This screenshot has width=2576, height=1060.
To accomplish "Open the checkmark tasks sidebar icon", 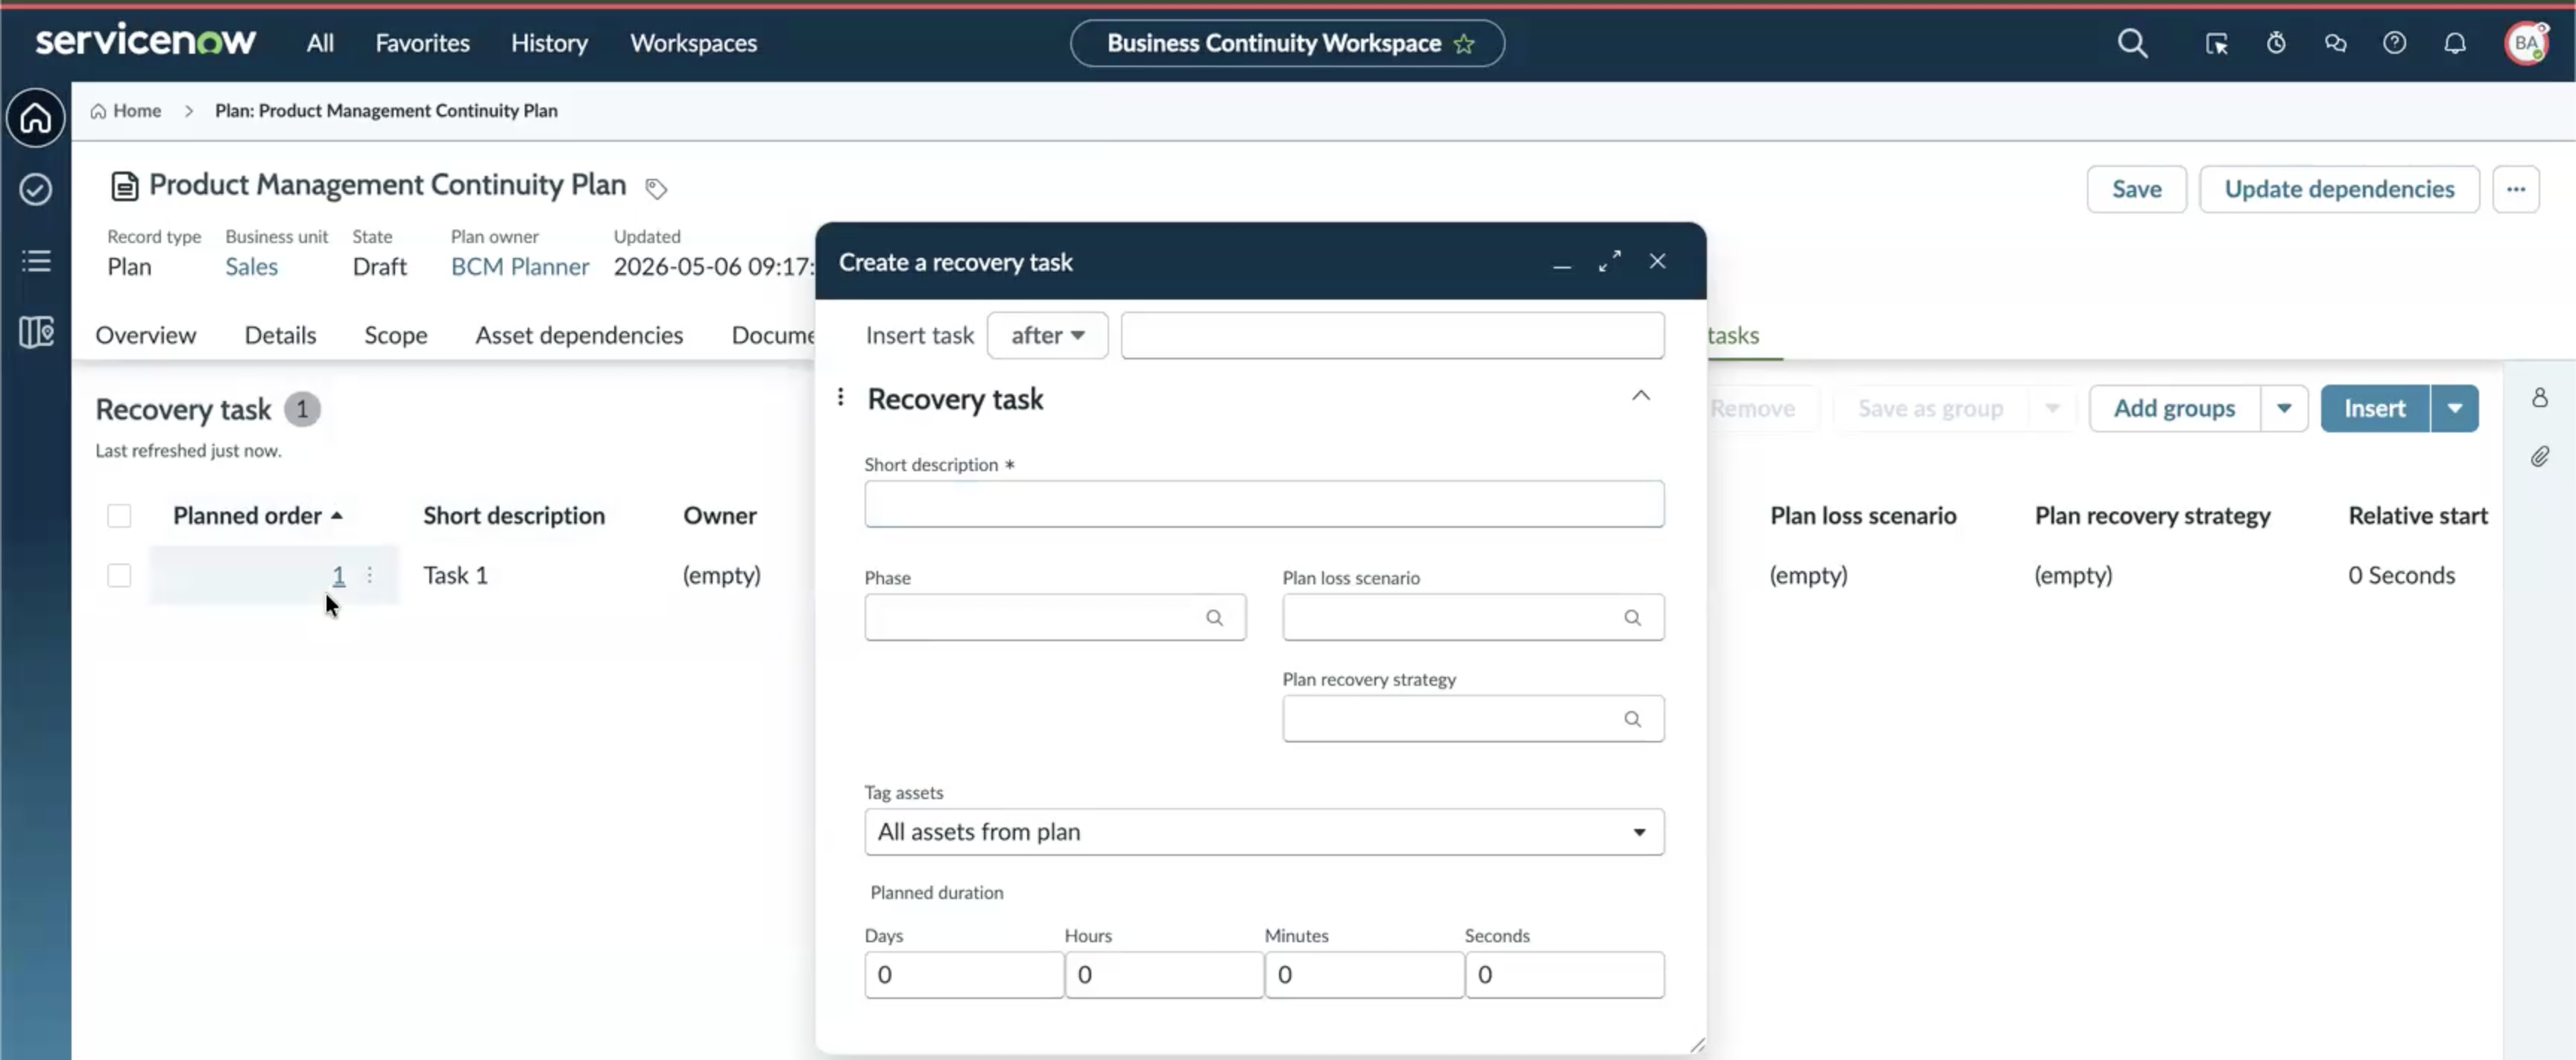I will click(36, 189).
